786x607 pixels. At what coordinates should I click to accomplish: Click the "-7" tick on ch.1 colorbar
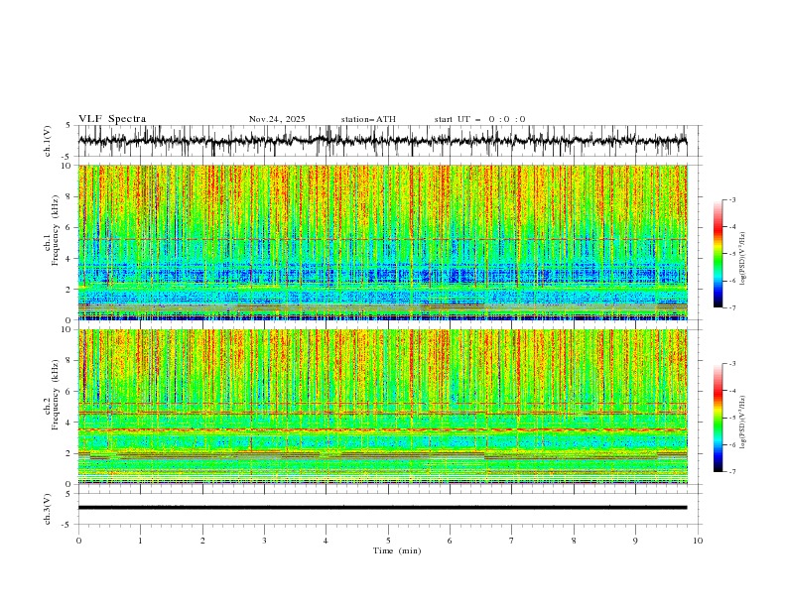731,308
